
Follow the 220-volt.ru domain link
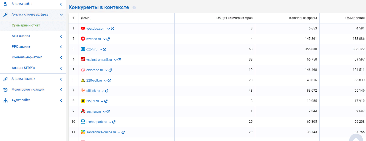94,80
